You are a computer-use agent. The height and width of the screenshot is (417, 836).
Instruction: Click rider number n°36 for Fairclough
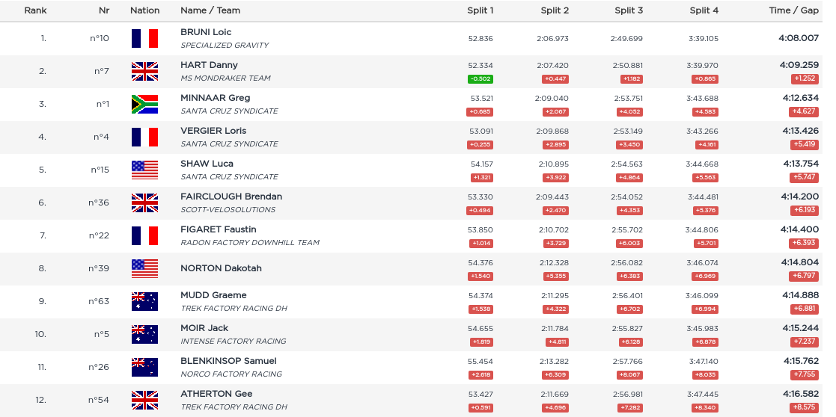(x=99, y=203)
